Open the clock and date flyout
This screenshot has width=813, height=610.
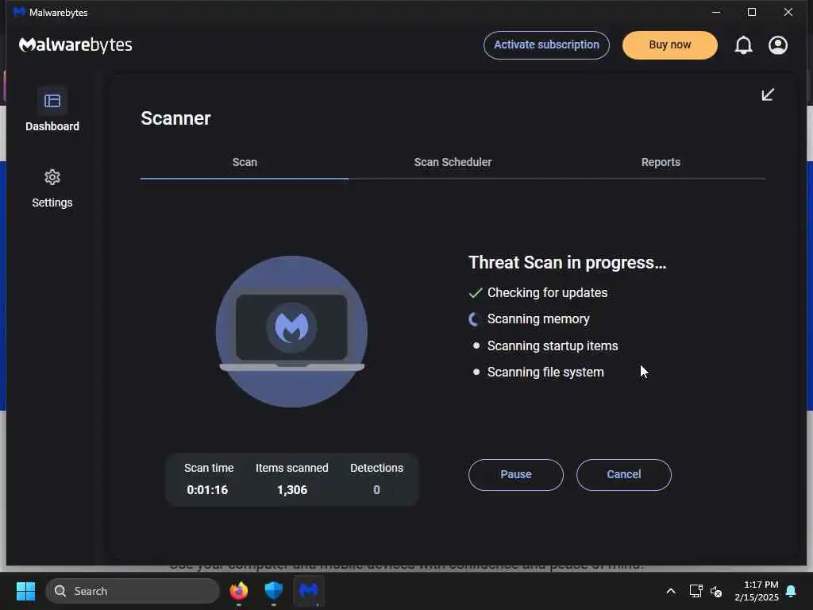[757, 591]
